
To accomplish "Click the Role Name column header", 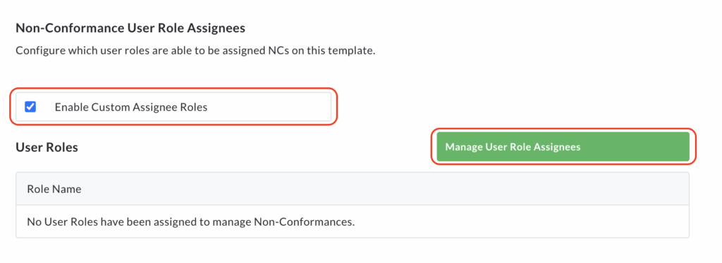I will click(x=54, y=189).
